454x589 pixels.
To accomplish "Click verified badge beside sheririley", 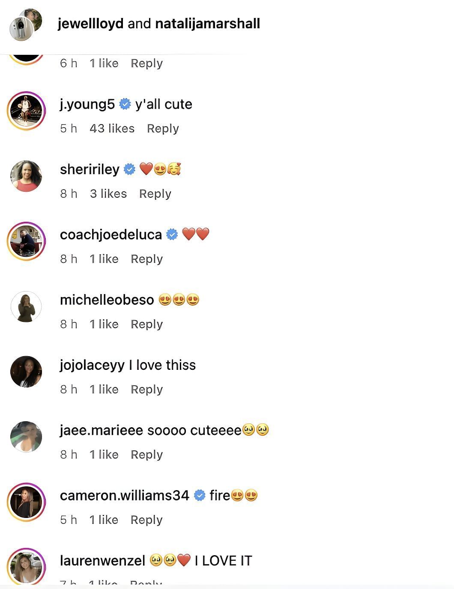I will (129, 170).
